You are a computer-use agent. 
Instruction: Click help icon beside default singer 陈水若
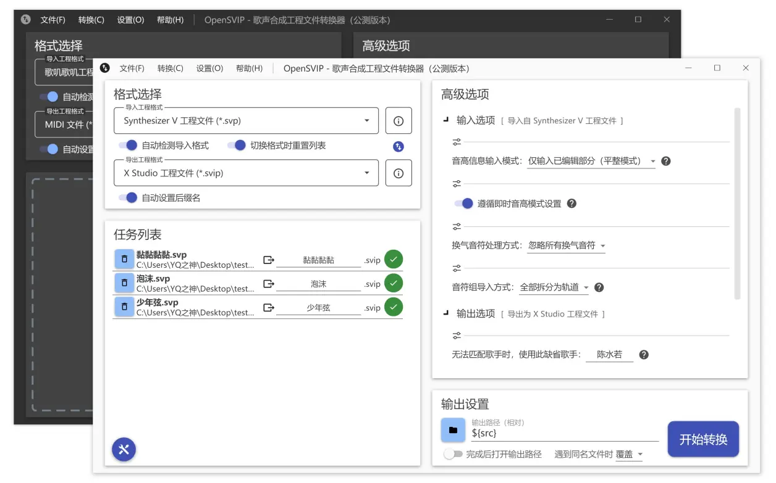644,355
